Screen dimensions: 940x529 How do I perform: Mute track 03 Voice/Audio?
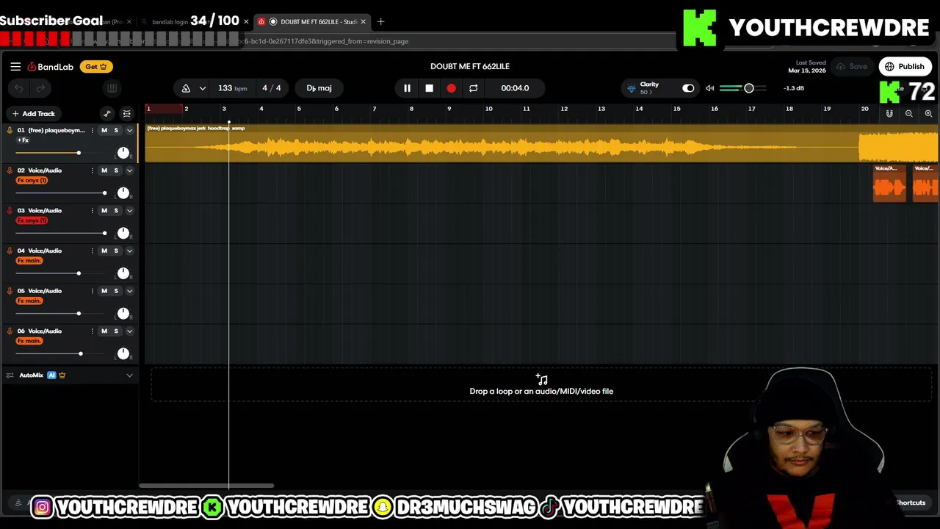coord(104,211)
